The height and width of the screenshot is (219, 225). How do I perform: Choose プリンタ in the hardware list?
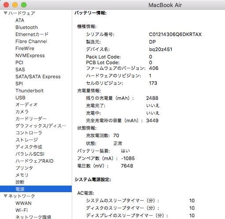tap(24, 168)
